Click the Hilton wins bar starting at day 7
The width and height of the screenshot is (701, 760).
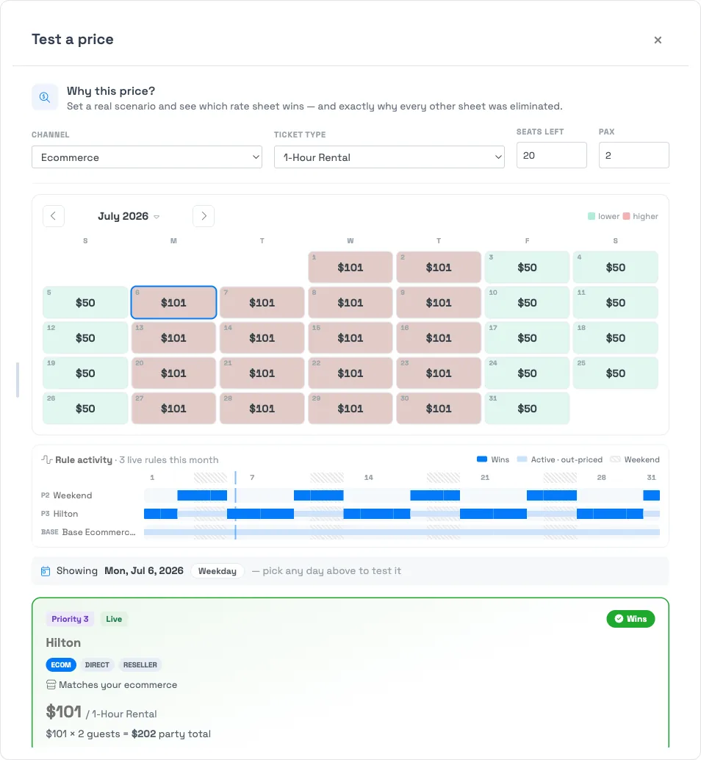(x=261, y=514)
